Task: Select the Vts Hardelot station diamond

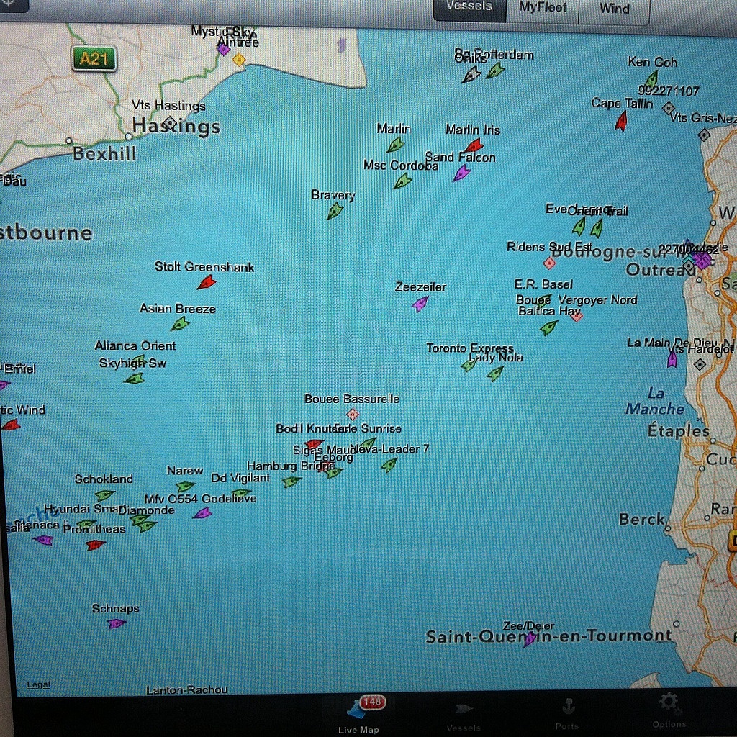Action: 700,364
